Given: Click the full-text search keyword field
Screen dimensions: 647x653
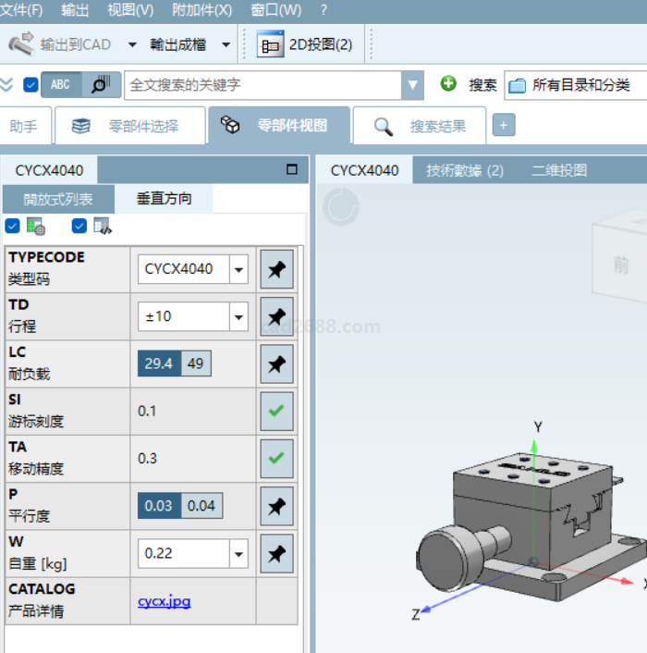Looking at the screenshot, I should (x=263, y=84).
